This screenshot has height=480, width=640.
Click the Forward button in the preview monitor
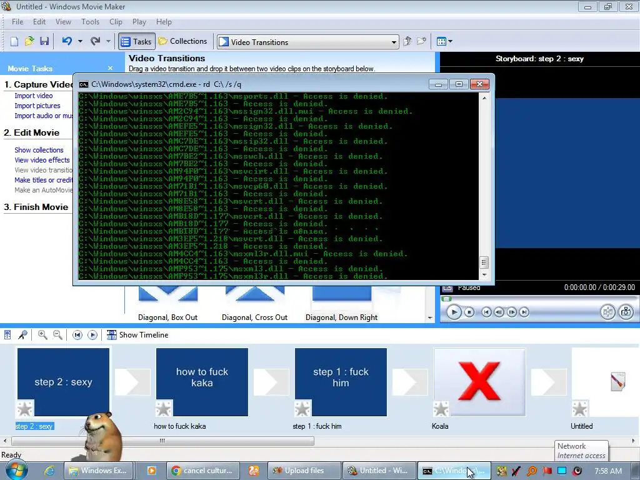point(524,312)
